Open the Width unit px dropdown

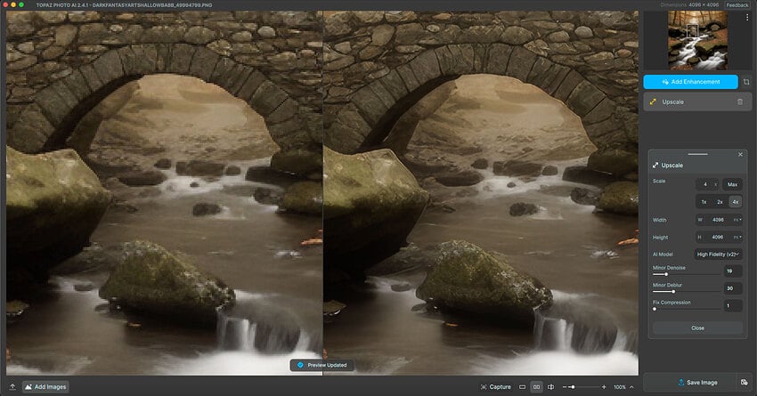[737, 220]
